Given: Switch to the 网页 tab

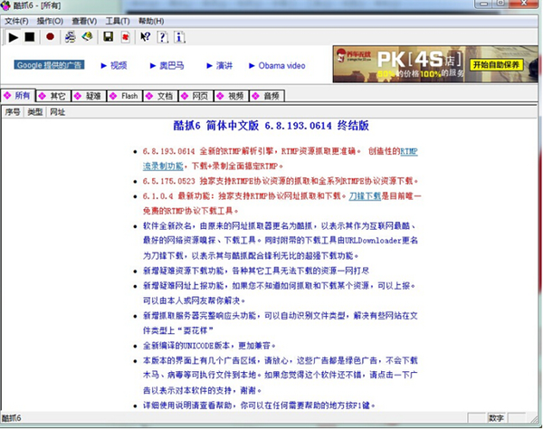Looking at the screenshot, I should point(196,96).
